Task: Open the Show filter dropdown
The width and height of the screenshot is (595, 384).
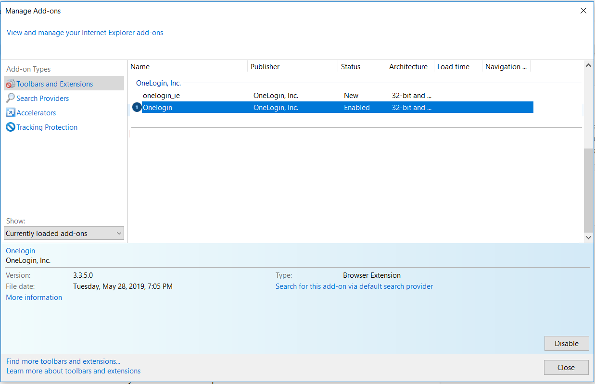Action: point(64,233)
